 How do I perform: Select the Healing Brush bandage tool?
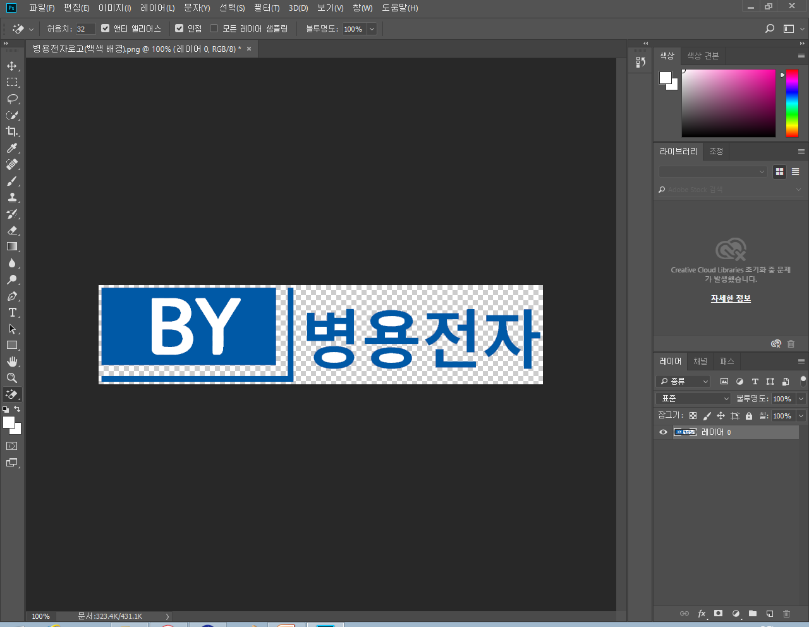pyautogui.click(x=12, y=164)
